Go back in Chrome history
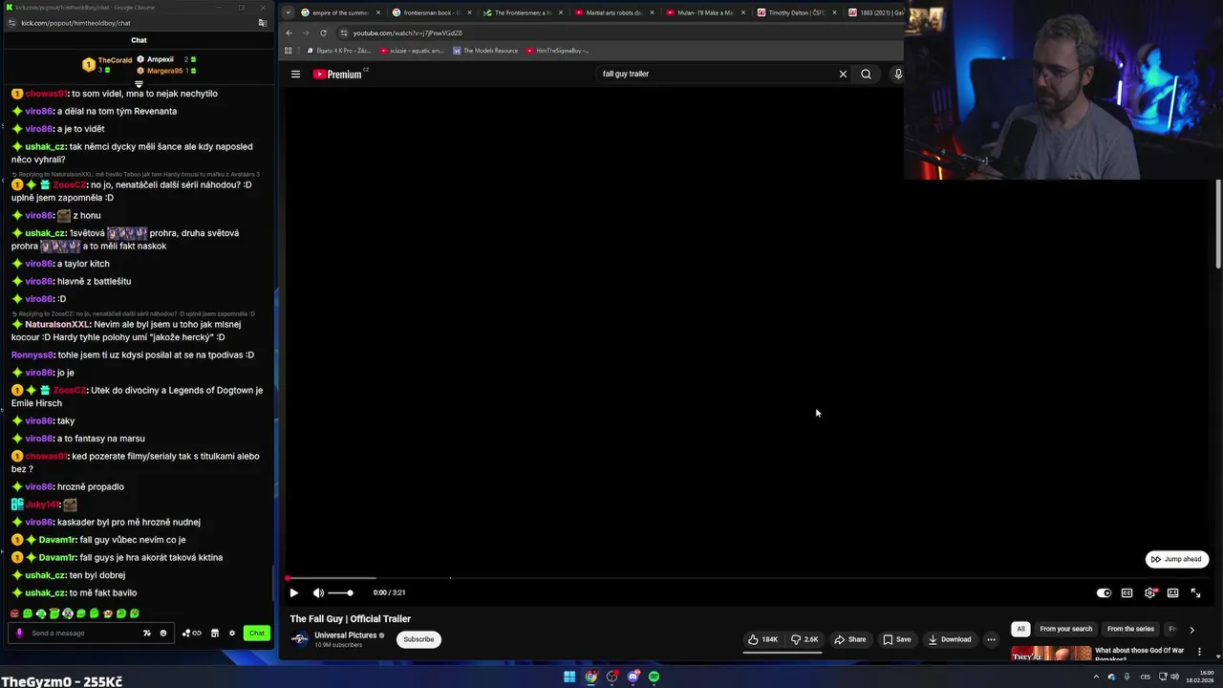This screenshot has height=688, width=1223. (x=290, y=32)
